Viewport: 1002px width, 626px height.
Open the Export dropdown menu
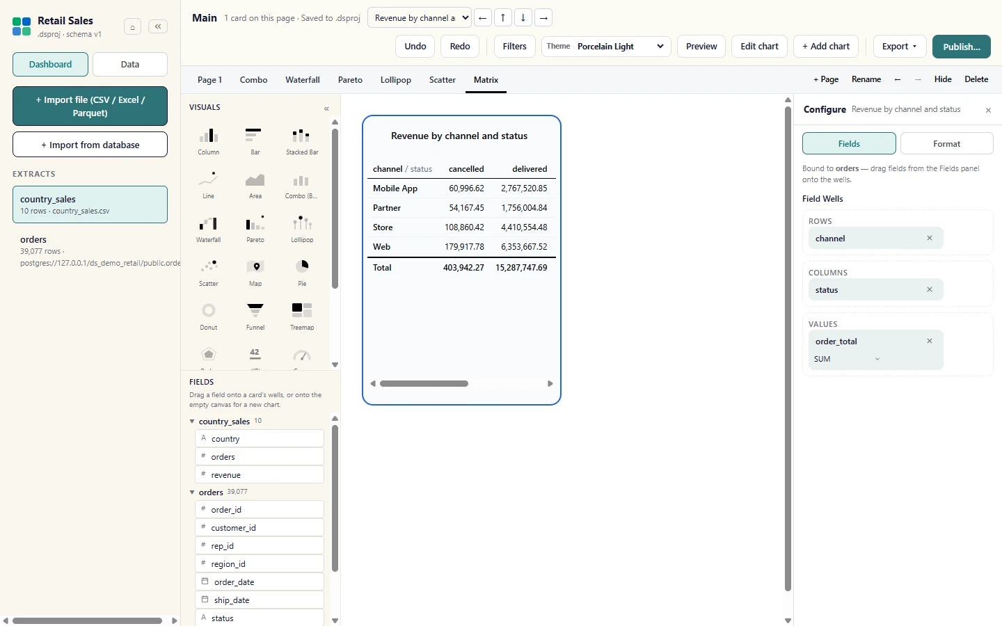pyautogui.click(x=900, y=47)
